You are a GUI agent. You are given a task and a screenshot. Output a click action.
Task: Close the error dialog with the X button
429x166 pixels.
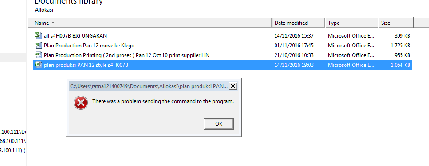(233, 86)
